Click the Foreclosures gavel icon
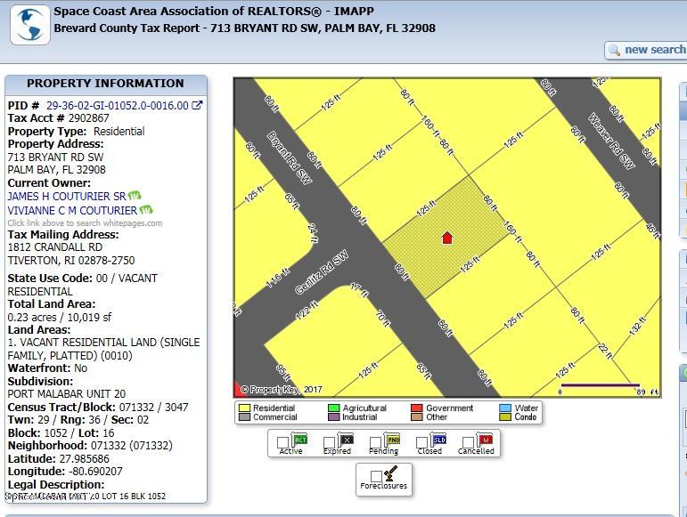 (x=390, y=473)
